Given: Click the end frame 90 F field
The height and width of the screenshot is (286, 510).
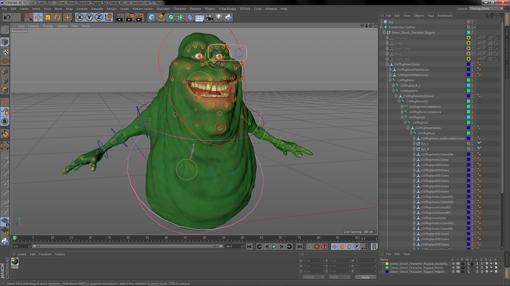Looking at the screenshot, I should pos(234,247).
